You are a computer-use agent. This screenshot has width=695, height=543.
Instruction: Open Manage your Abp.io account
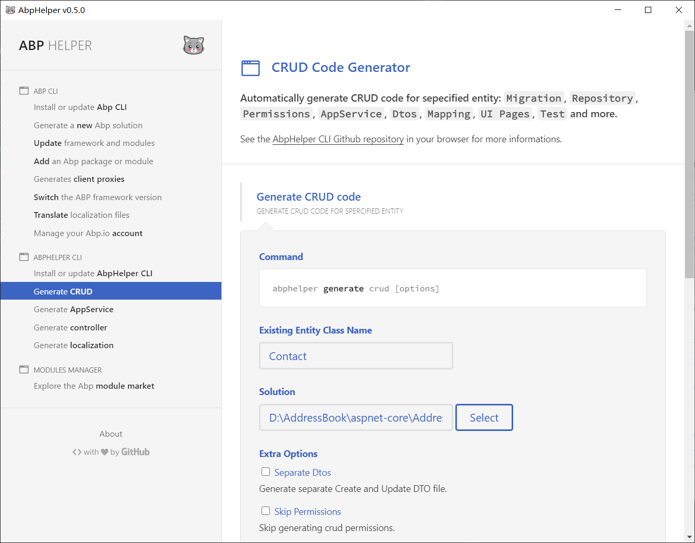(88, 233)
